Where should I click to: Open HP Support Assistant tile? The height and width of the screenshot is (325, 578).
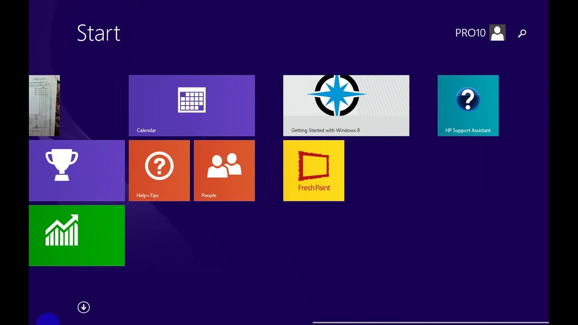coord(468,106)
